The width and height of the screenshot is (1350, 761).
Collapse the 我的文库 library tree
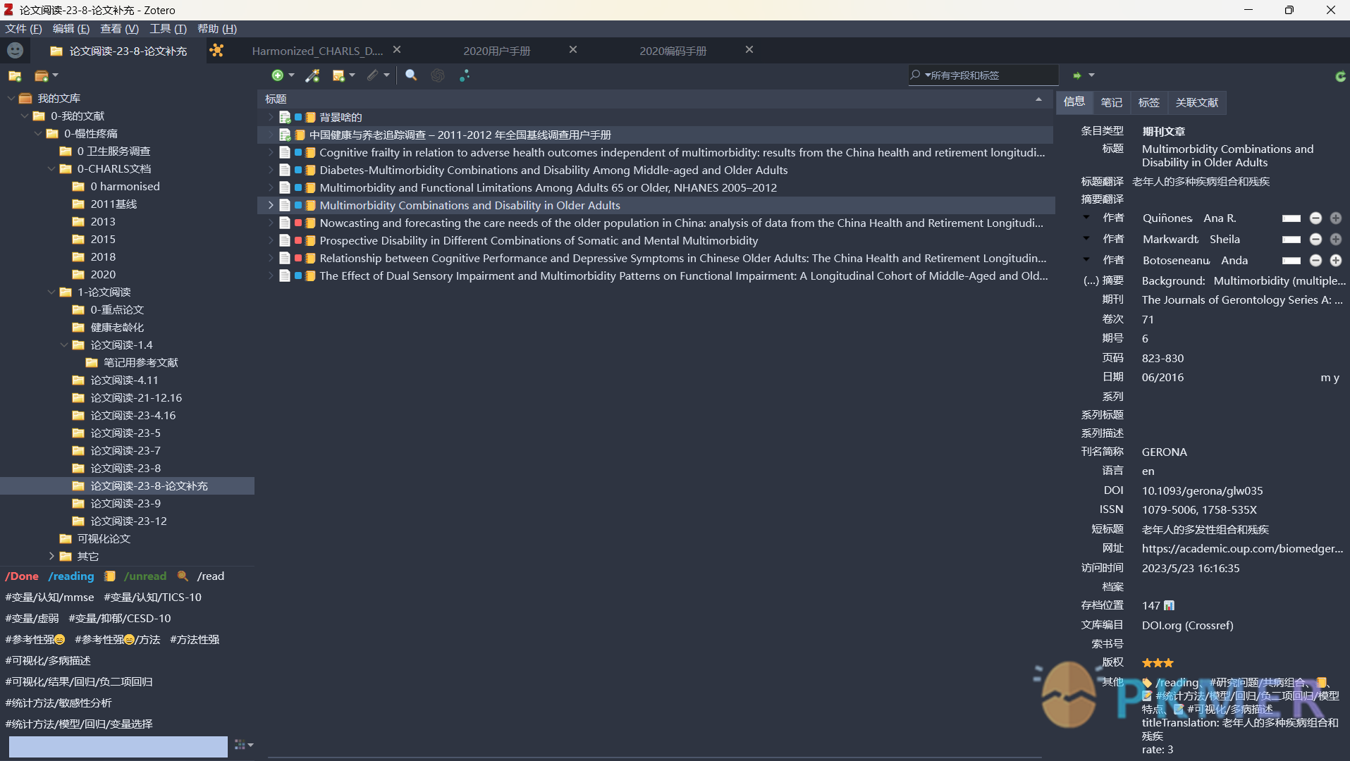pyautogui.click(x=11, y=98)
